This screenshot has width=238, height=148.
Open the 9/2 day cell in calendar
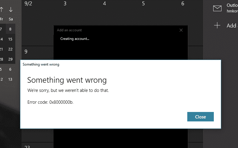(28, 4)
